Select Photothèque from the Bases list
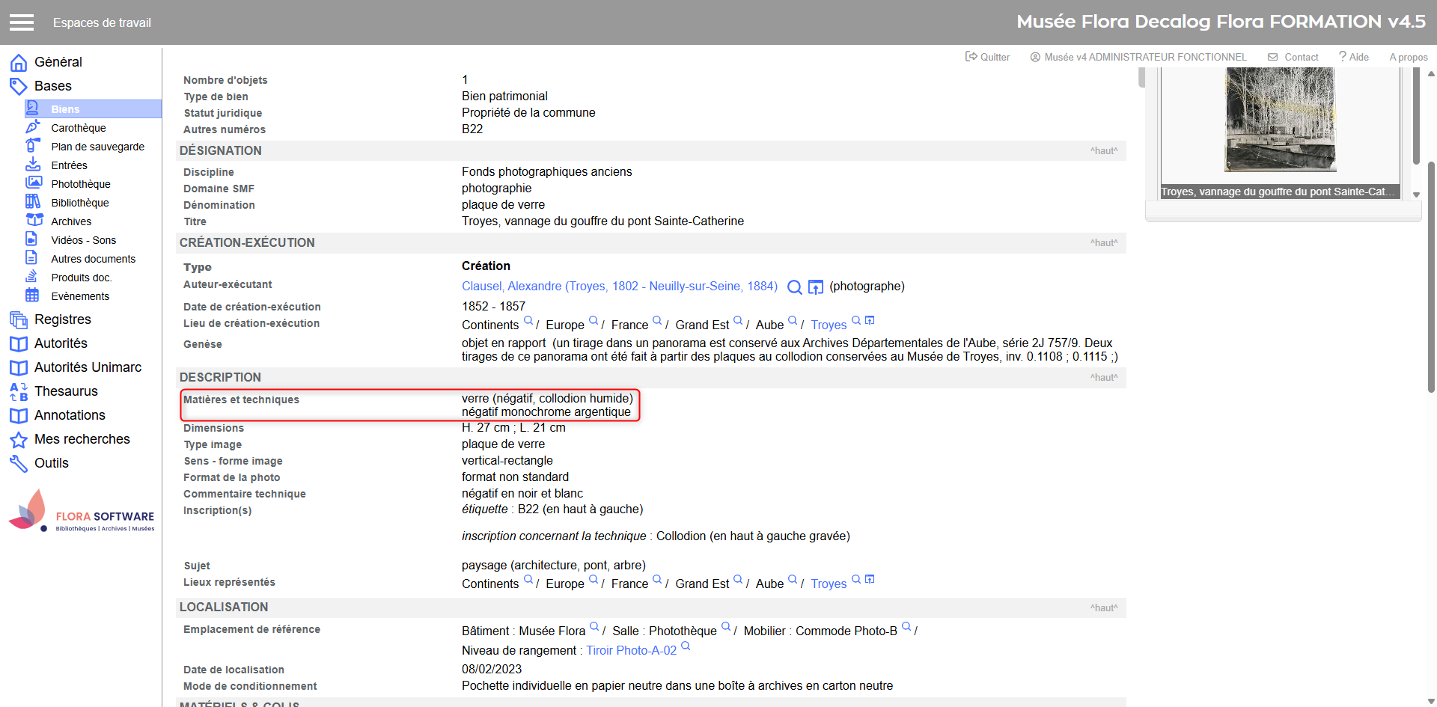Screen dimensions: 1437x707 click(x=80, y=184)
